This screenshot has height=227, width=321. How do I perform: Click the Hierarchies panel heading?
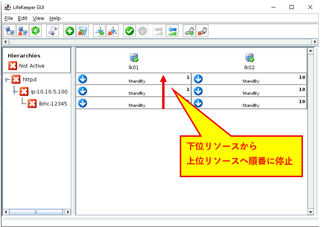[24, 56]
